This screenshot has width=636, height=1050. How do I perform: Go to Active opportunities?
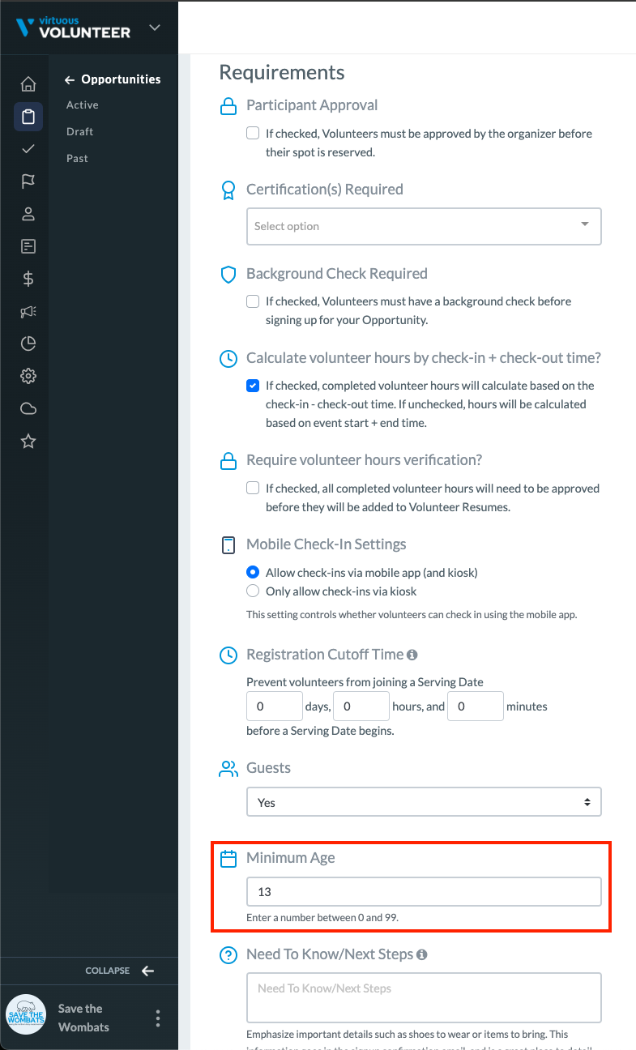pos(83,105)
